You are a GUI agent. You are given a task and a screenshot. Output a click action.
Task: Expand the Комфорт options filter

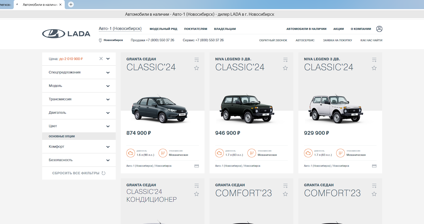tap(79, 146)
